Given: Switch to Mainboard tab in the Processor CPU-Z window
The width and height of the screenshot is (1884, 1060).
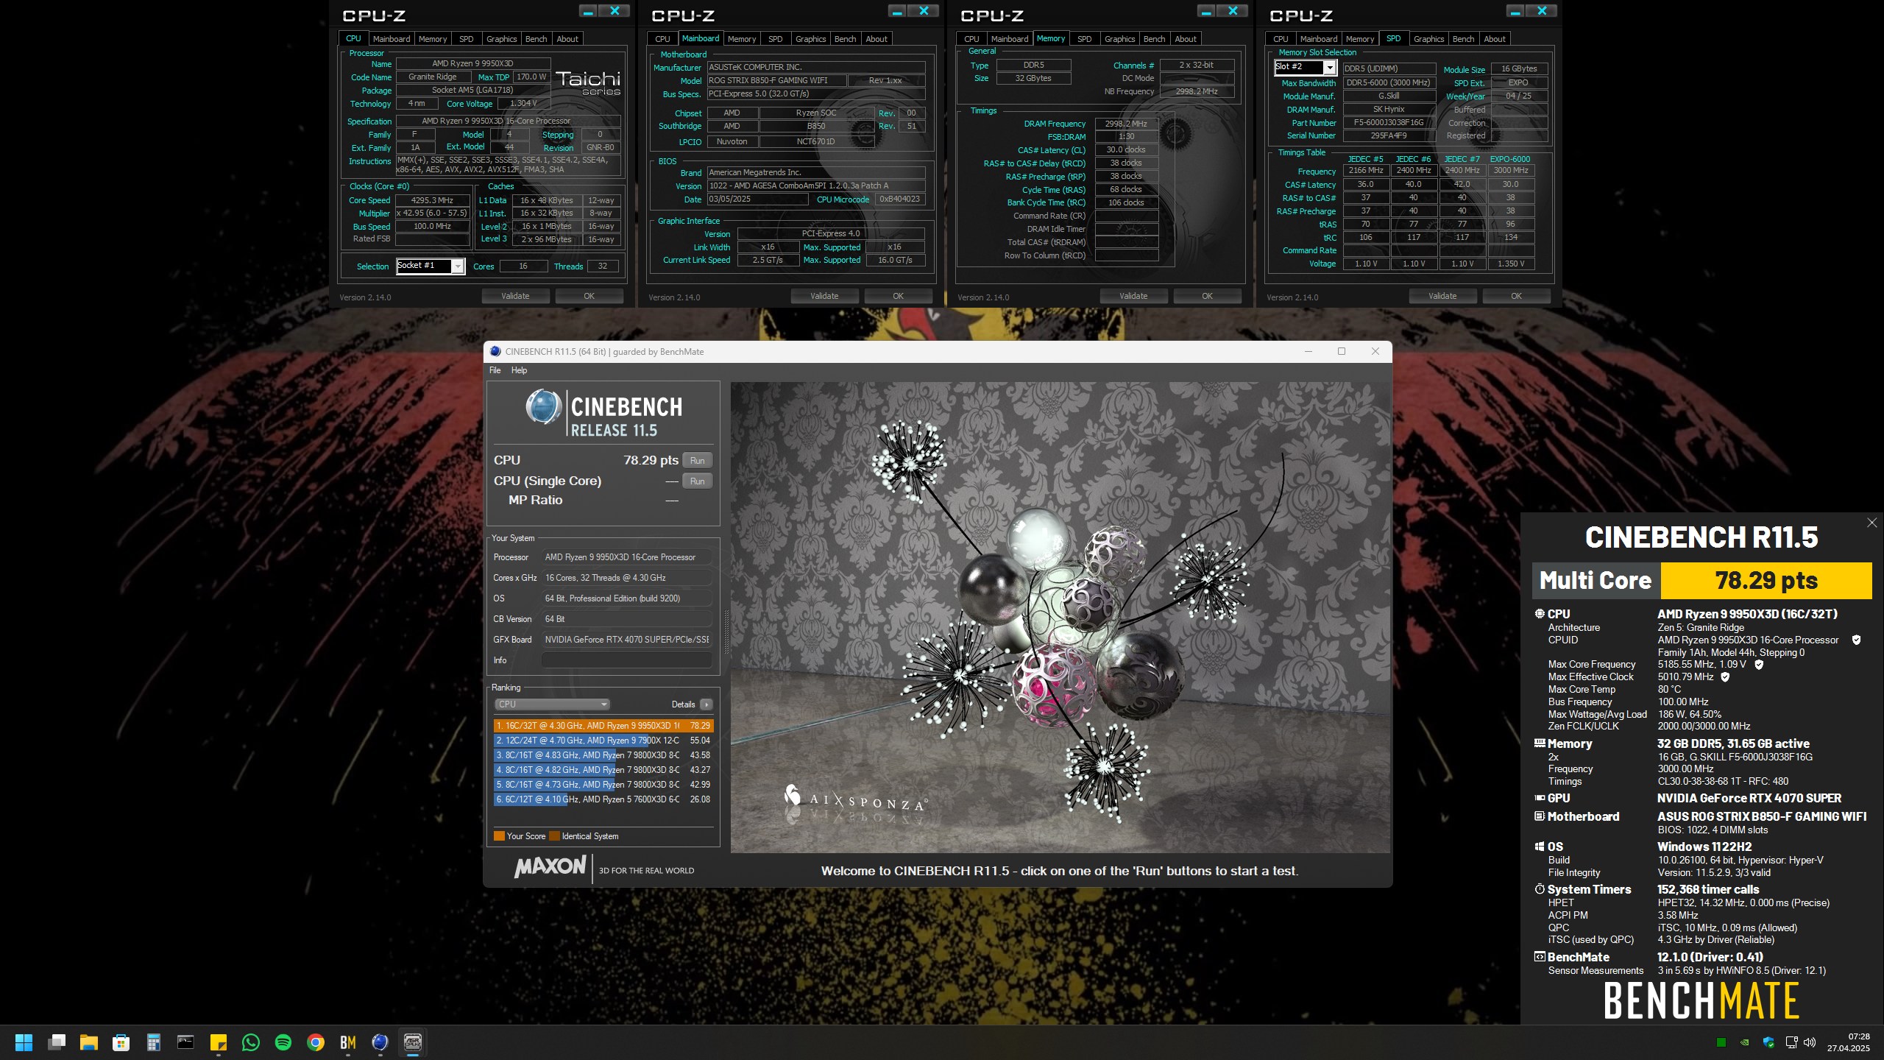Looking at the screenshot, I should 392,39.
